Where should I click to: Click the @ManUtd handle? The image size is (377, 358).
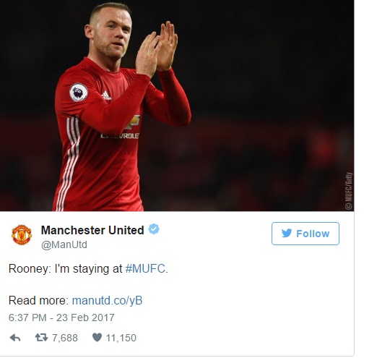click(x=64, y=244)
